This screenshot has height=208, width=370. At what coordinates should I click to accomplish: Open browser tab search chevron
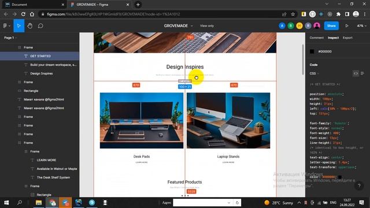(327, 4)
